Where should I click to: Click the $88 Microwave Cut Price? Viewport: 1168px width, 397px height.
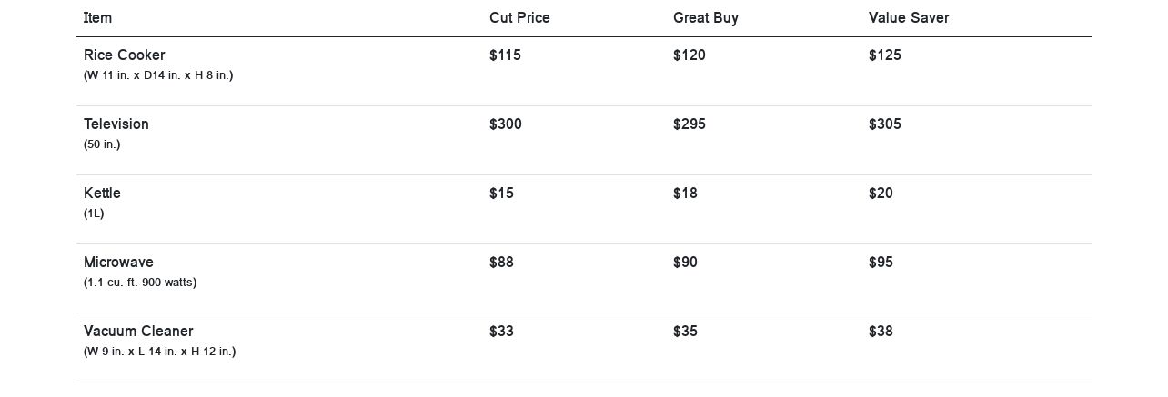click(501, 263)
